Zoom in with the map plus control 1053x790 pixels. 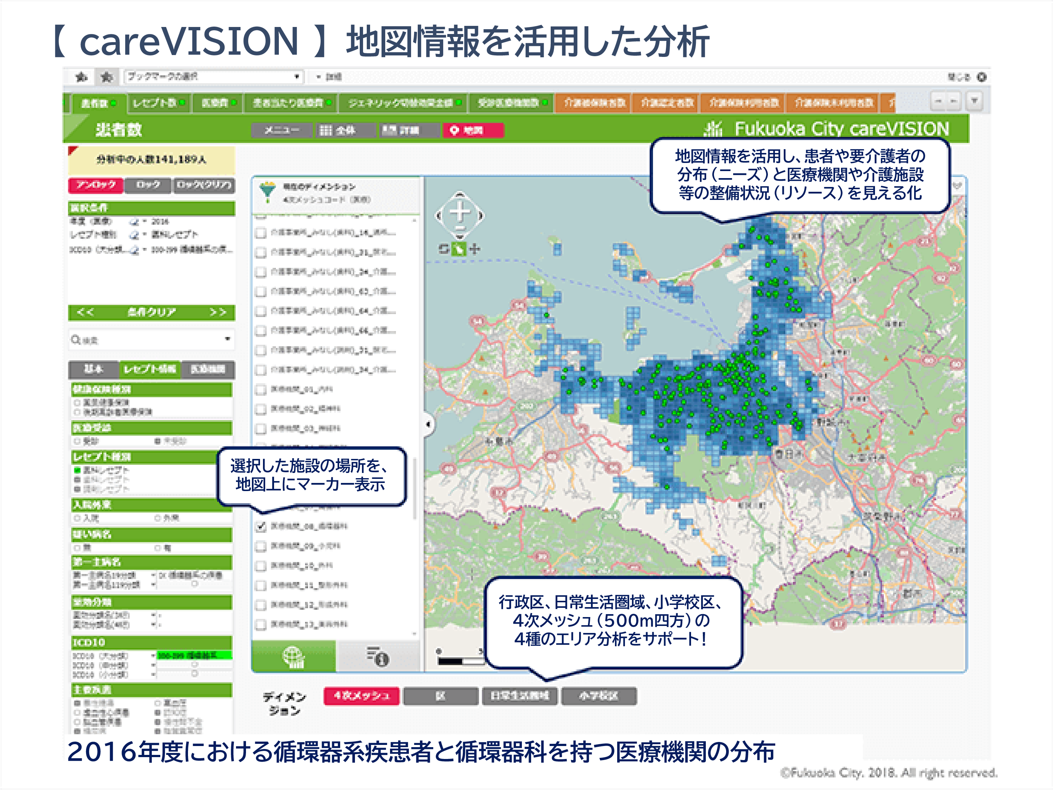coord(460,211)
